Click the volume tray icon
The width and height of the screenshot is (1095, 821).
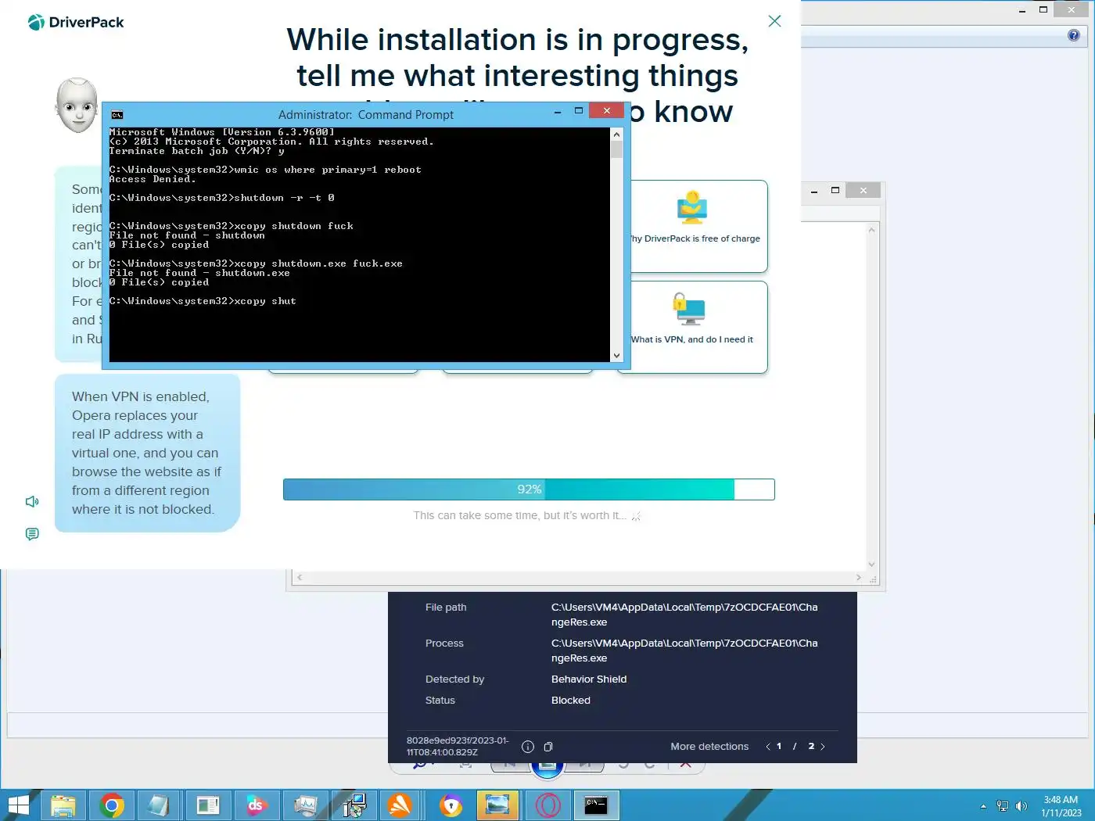click(1021, 806)
